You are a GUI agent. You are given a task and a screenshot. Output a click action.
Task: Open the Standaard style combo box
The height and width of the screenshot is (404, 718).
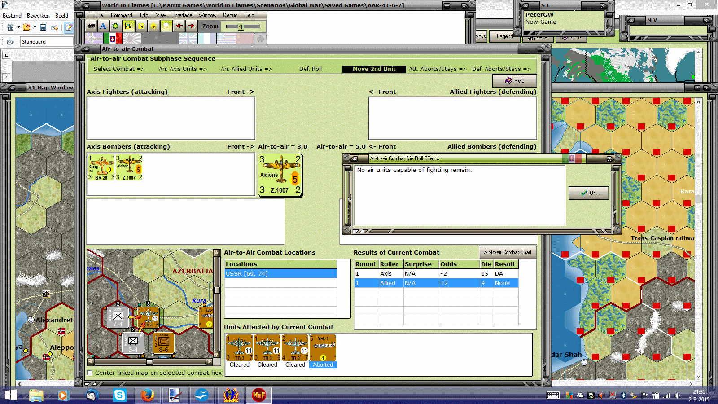(x=47, y=42)
